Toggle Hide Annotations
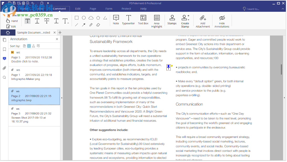The image size is (287, 162). 222,20
